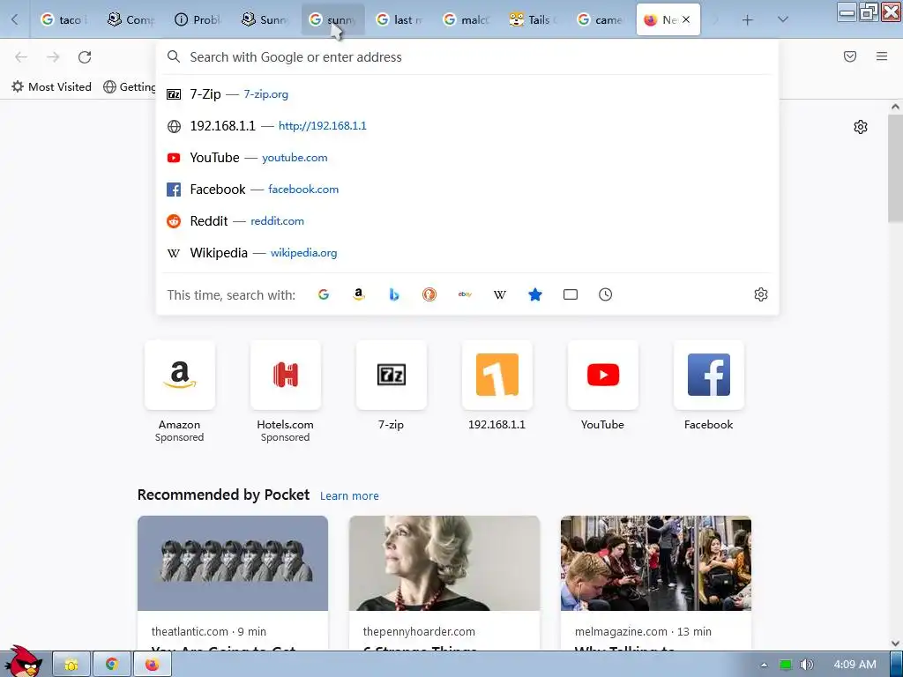The image size is (903, 677).
Task: Select the 7-Zip suggestion row
Action: coord(467,94)
